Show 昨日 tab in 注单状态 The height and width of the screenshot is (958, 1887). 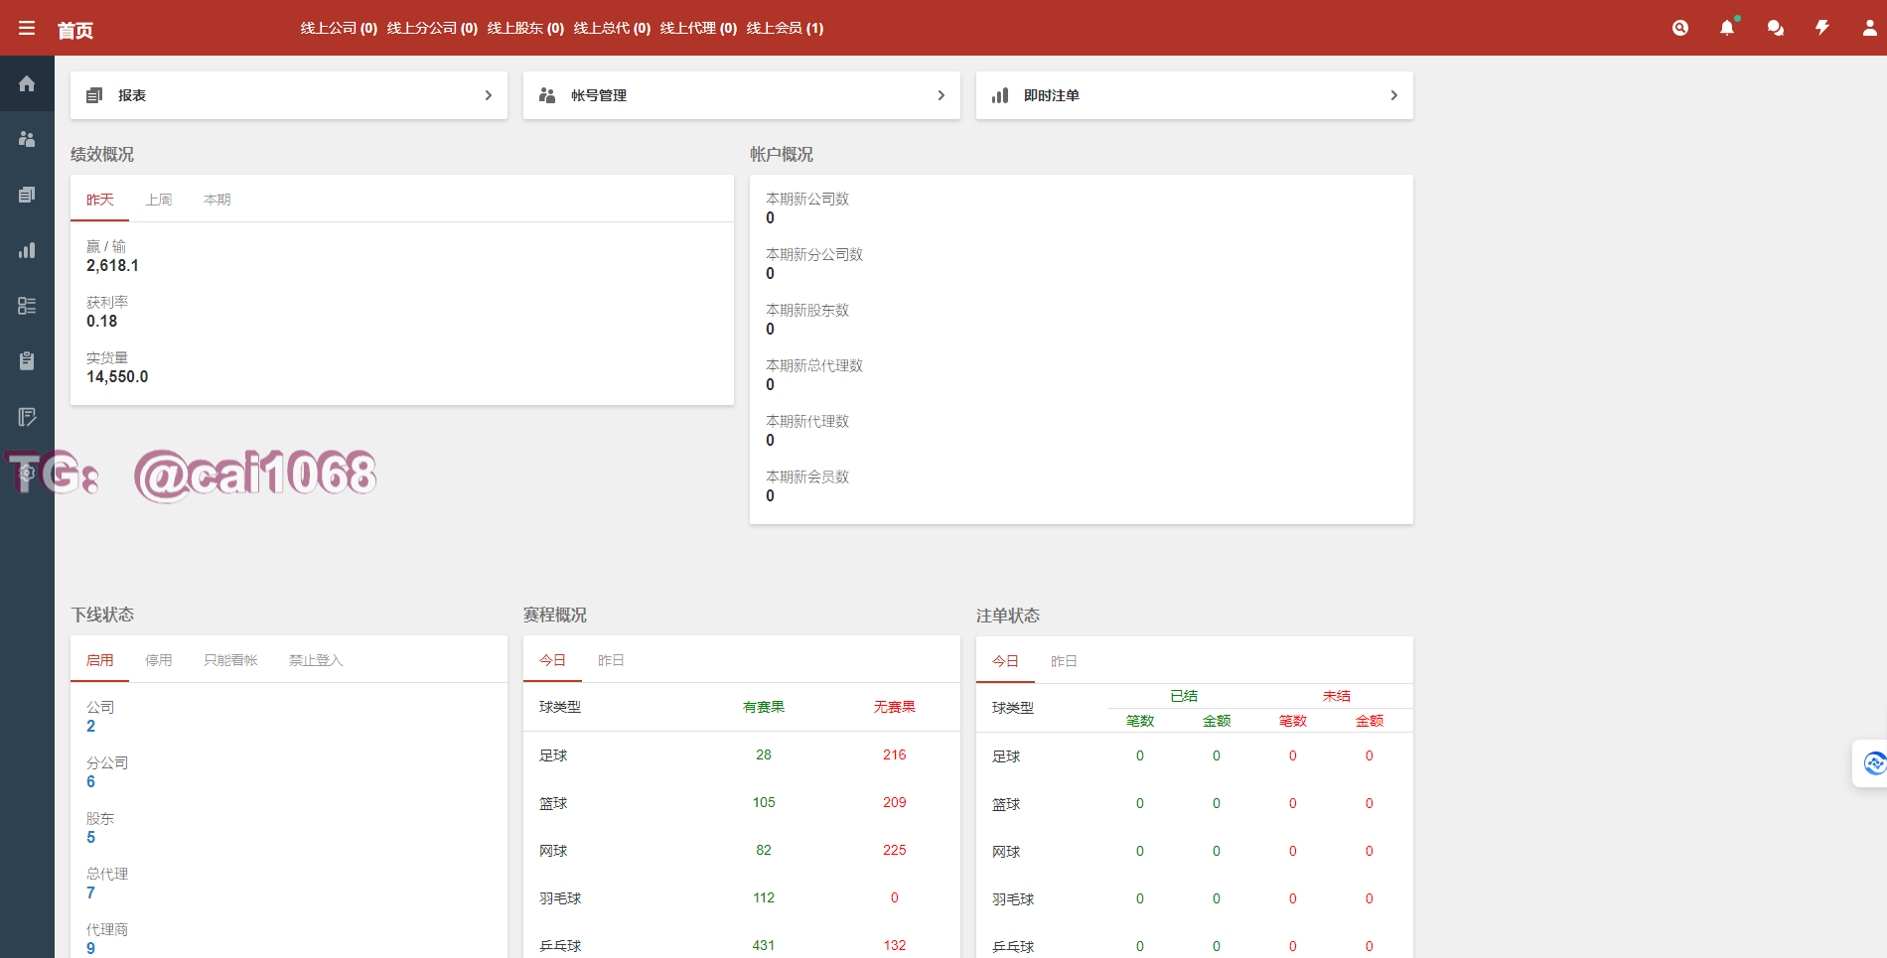point(1064,661)
